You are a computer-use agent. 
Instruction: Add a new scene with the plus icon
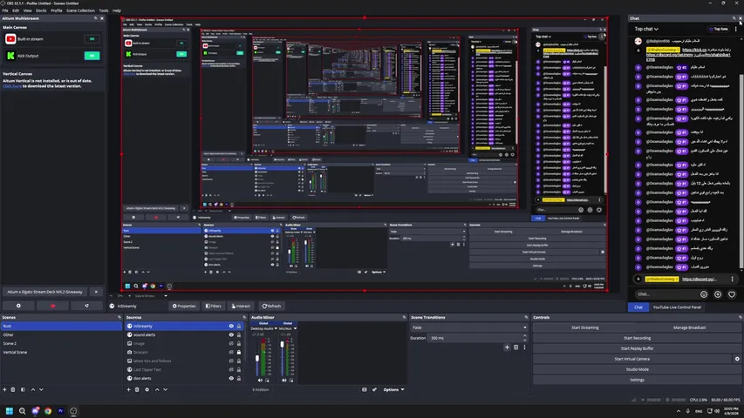(x=4, y=389)
